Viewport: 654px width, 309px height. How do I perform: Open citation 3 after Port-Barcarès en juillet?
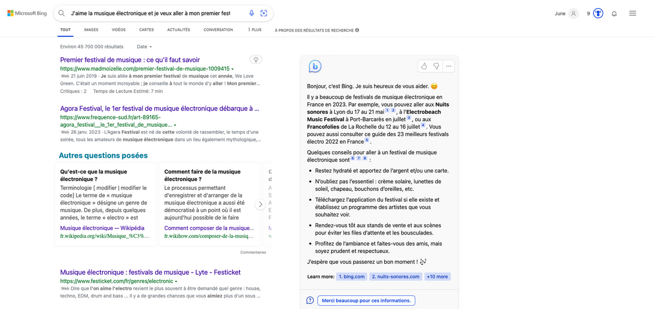point(409,118)
